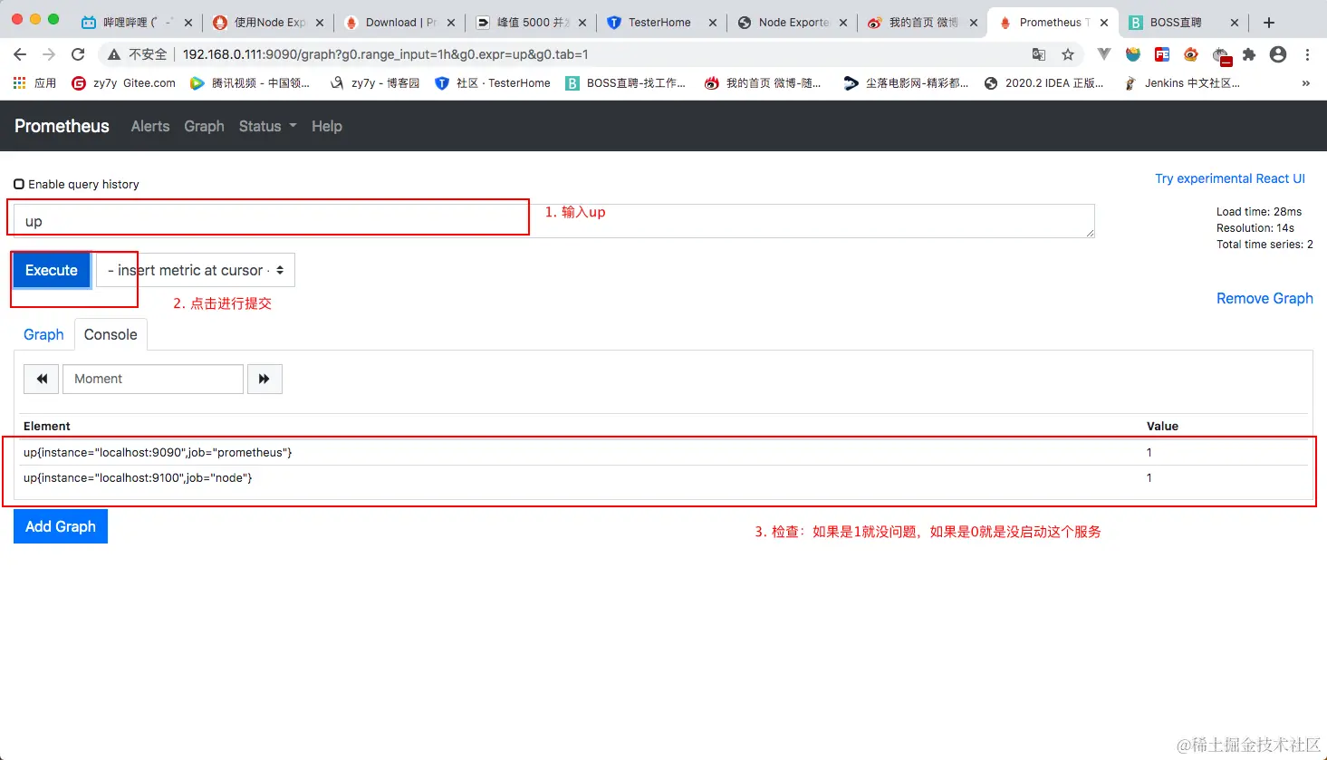The height and width of the screenshot is (760, 1327).
Task: Reload the Prometheus page
Action: coord(78,54)
